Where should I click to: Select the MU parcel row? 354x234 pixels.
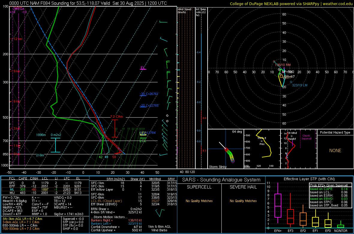coord(45,192)
